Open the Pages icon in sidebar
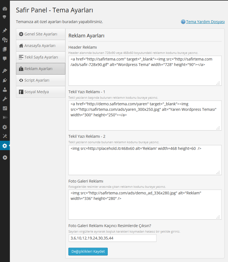This screenshot has height=262, width=228. [5, 49]
